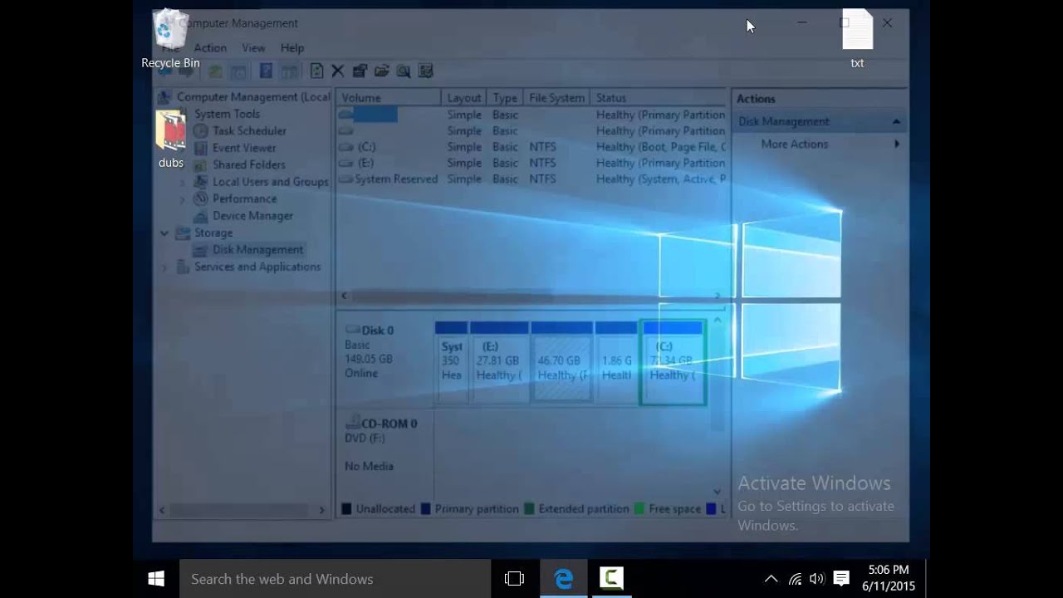Click the magnifier Find toolbar icon
1063x598 pixels.
coord(404,71)
